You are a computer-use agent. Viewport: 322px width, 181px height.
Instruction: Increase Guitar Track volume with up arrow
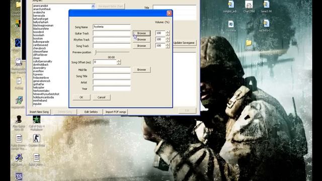pos(168,32)
